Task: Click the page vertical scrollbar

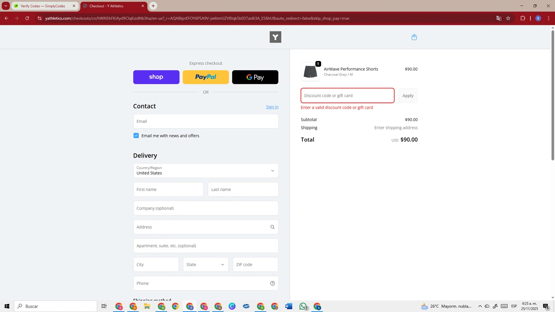Action: coord(553,95)
